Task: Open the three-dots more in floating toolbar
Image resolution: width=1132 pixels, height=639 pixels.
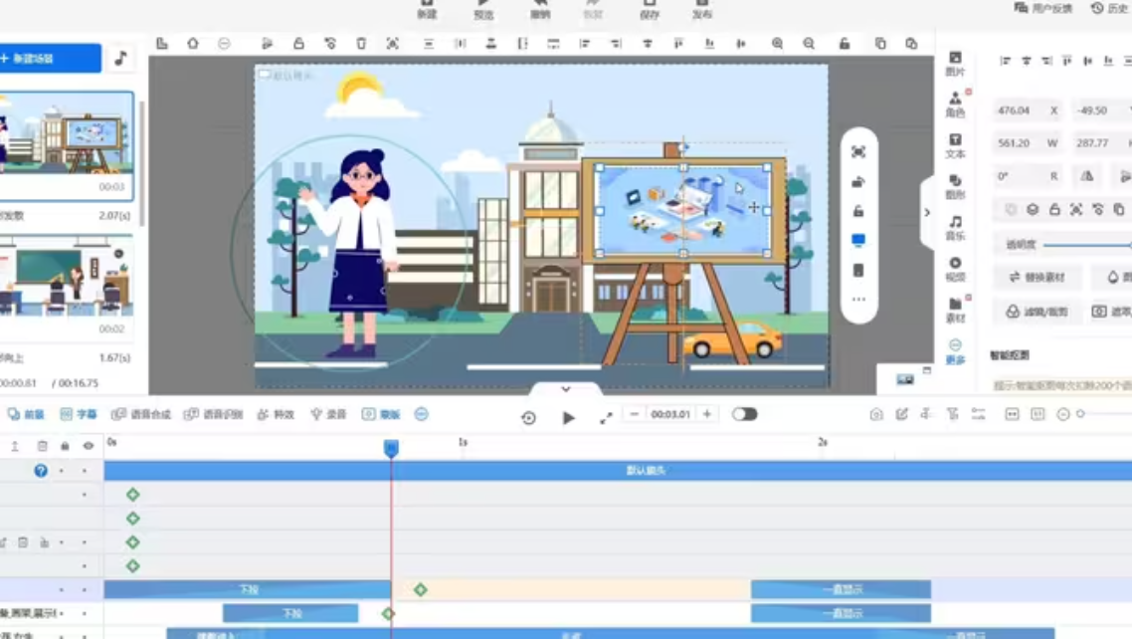Action: [x=858, y=299]
